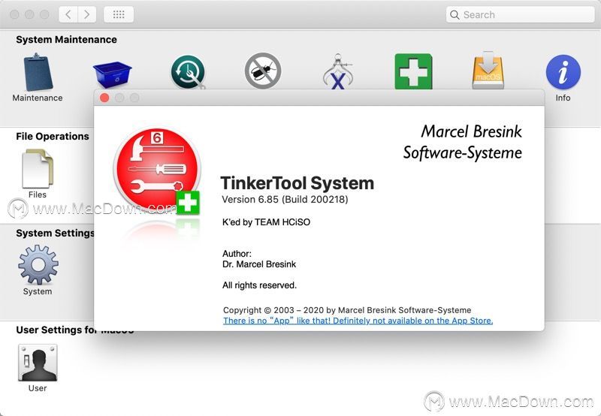Image resolution: width=601 pixels, height=416 pixels.
Task: Click the 'Dr. Marcel Bresink' author name
Action: 259,264
